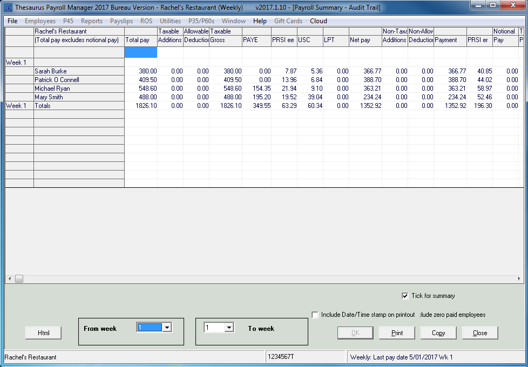Click status bar Weekly last pay date text
This screenshot has height=367, width=528.
point(401,357)
